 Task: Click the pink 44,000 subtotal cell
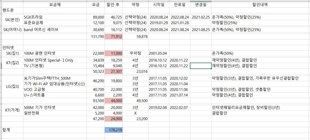click(113, 101)
